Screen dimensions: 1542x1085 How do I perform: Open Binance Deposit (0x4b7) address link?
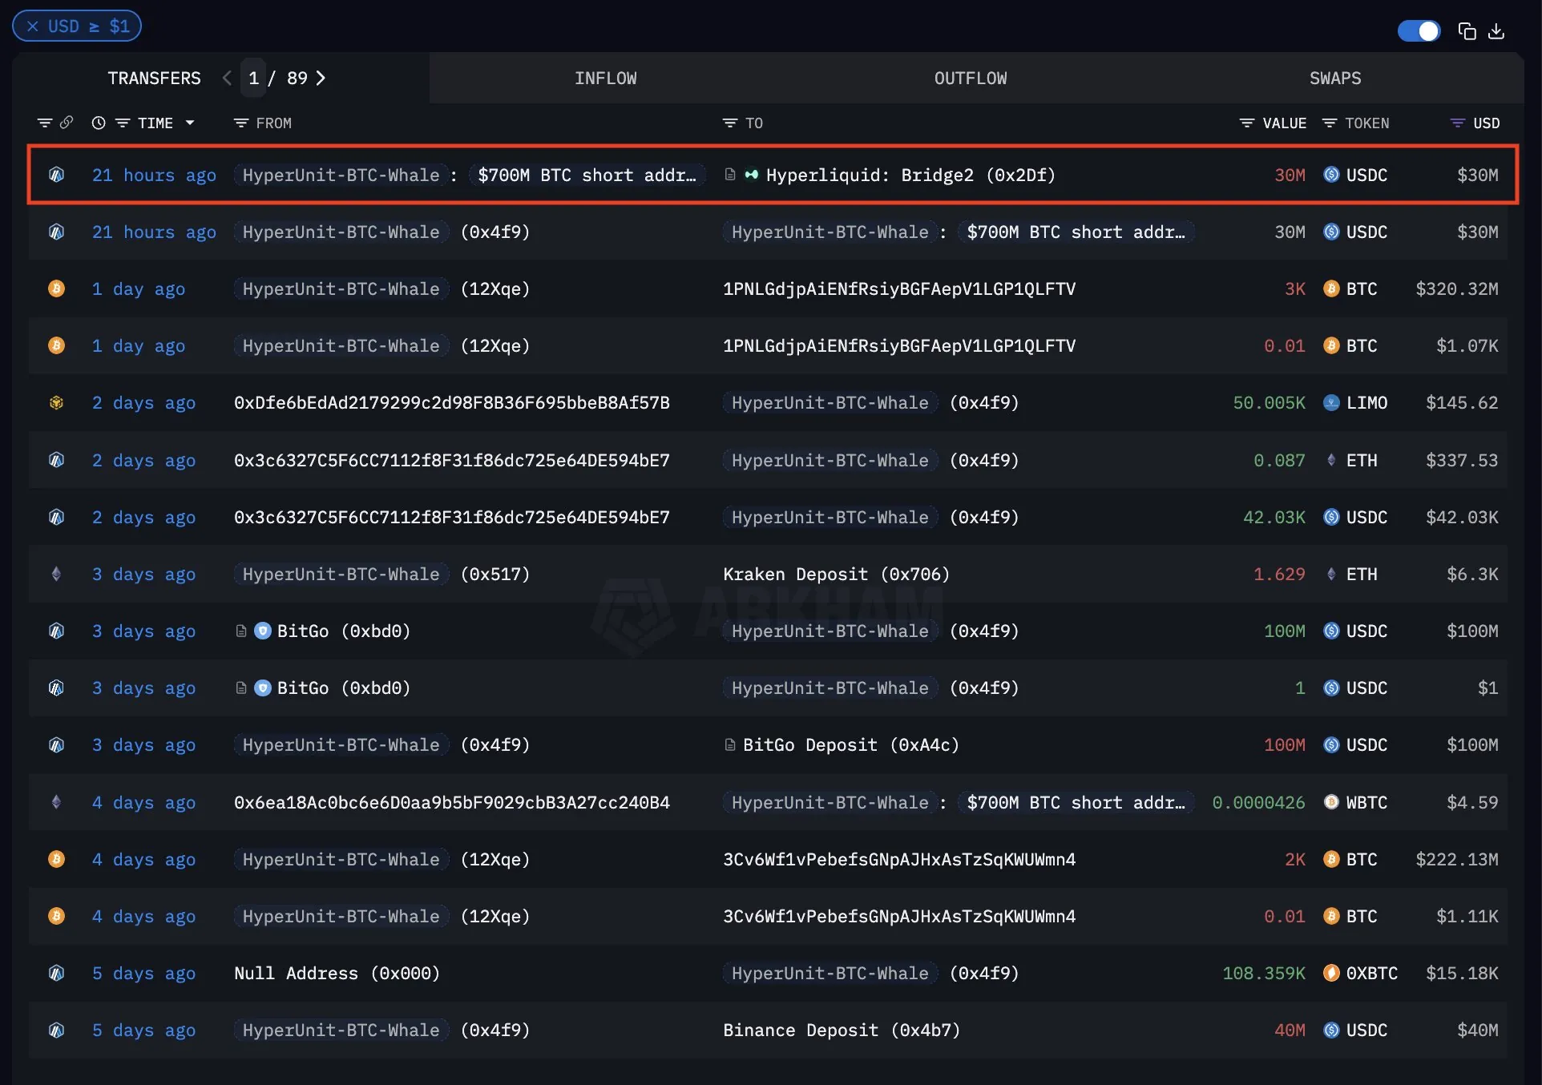(842, 1031)
